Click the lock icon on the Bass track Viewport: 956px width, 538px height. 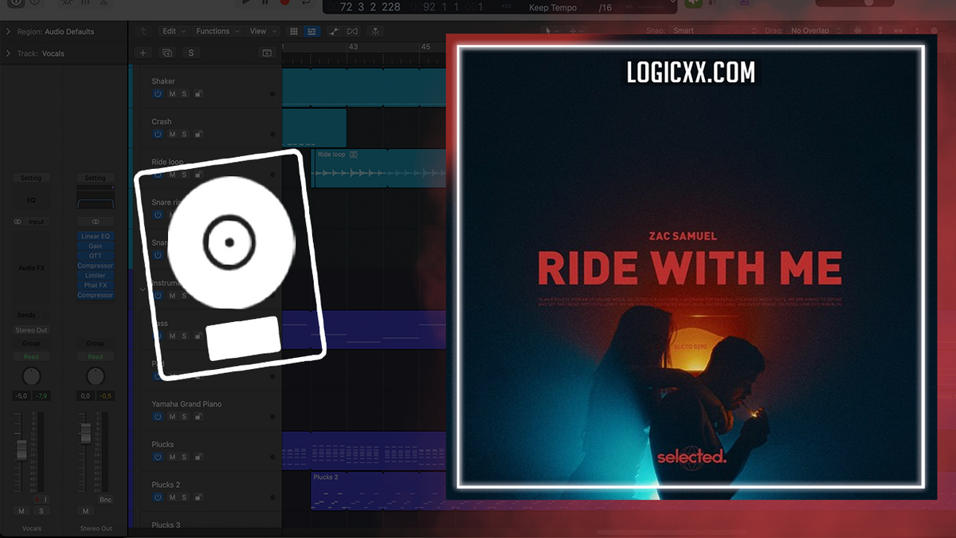tap(197, 336)
